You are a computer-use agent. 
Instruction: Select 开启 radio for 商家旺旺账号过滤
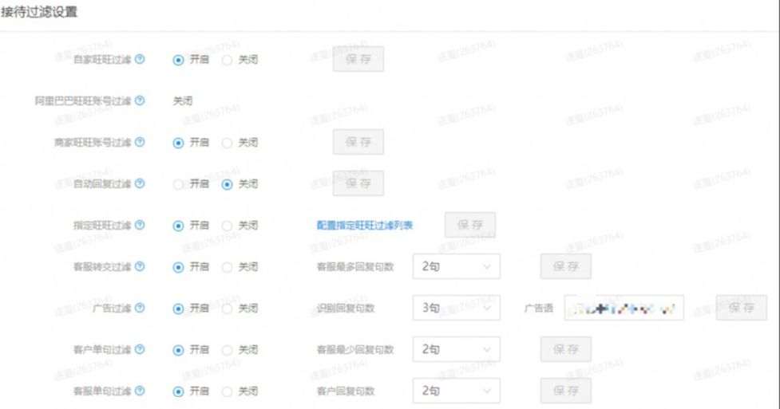(x=178, y=144)
